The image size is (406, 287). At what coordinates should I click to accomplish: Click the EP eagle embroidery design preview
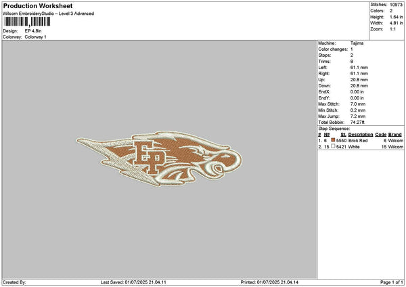159,159
